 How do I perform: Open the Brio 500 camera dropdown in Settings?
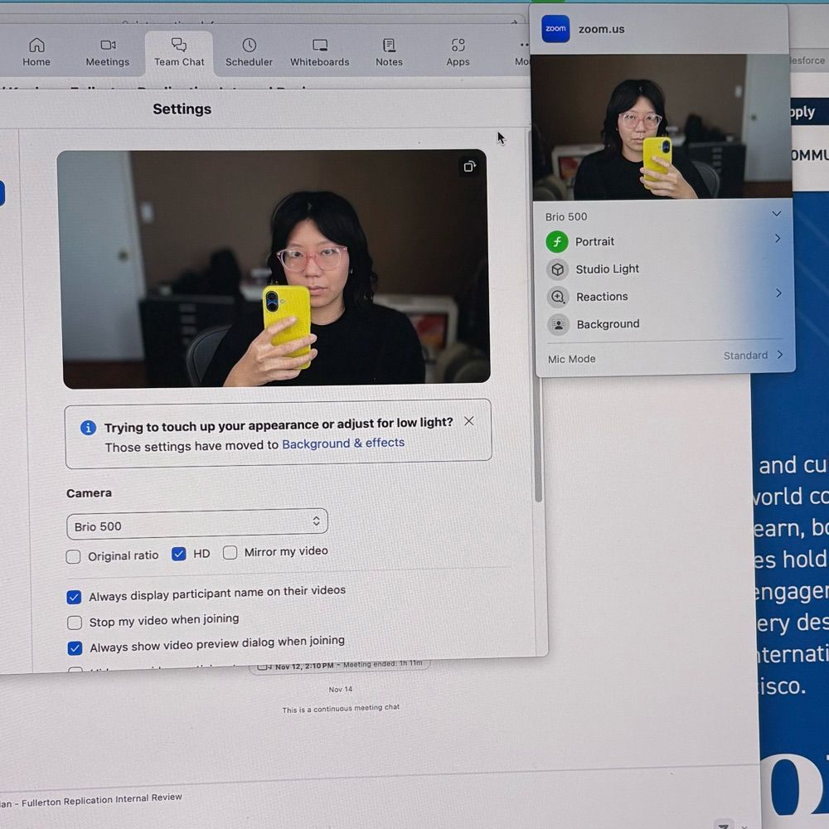197,524
